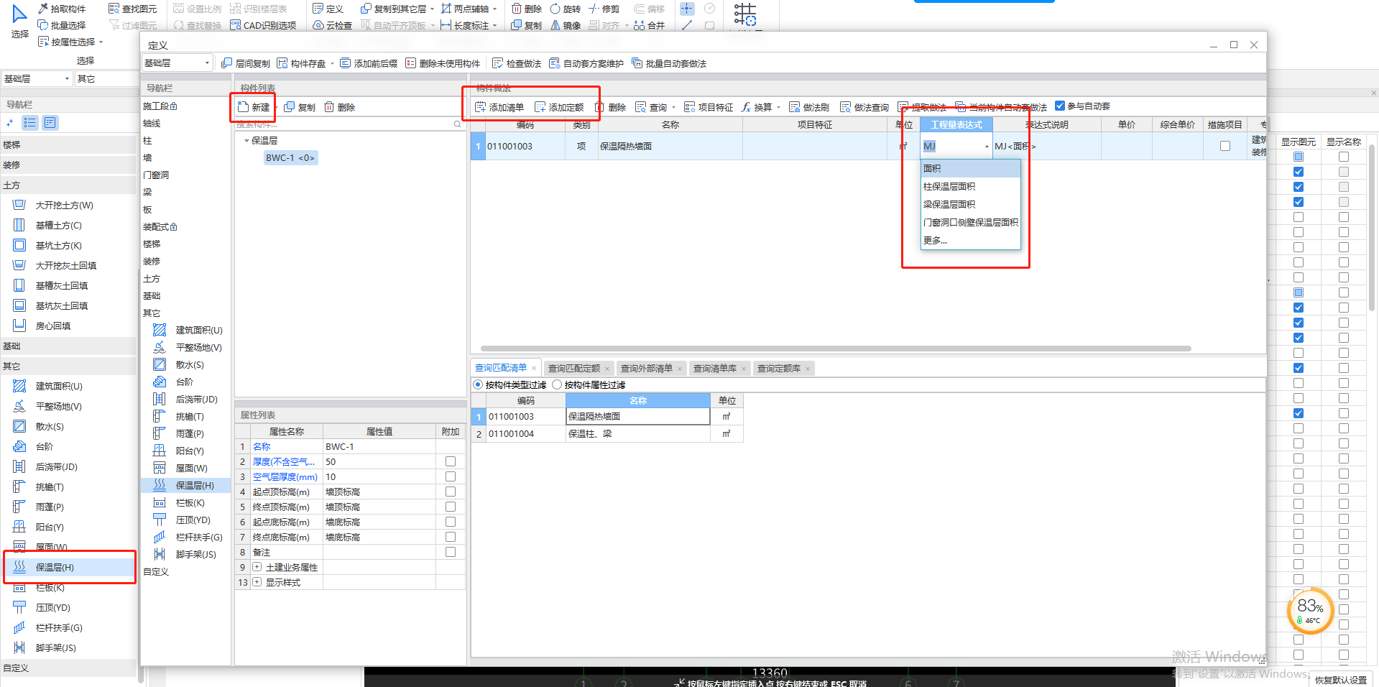This screenshot has width=1379, height=687.
Task: Open the 基础层 dropdown in 定义 dialog
Action: pos(177,63)
